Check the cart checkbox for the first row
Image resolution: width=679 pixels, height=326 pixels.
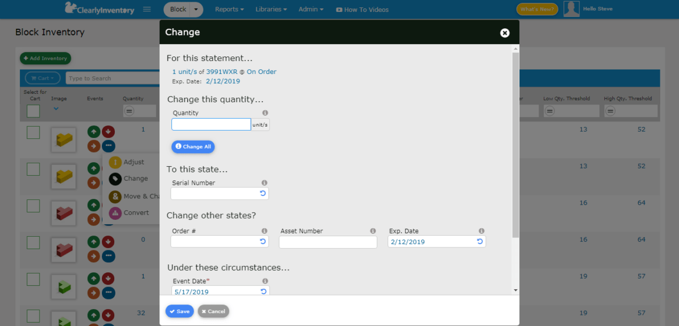pyautogui.click(x=33, y=131)
